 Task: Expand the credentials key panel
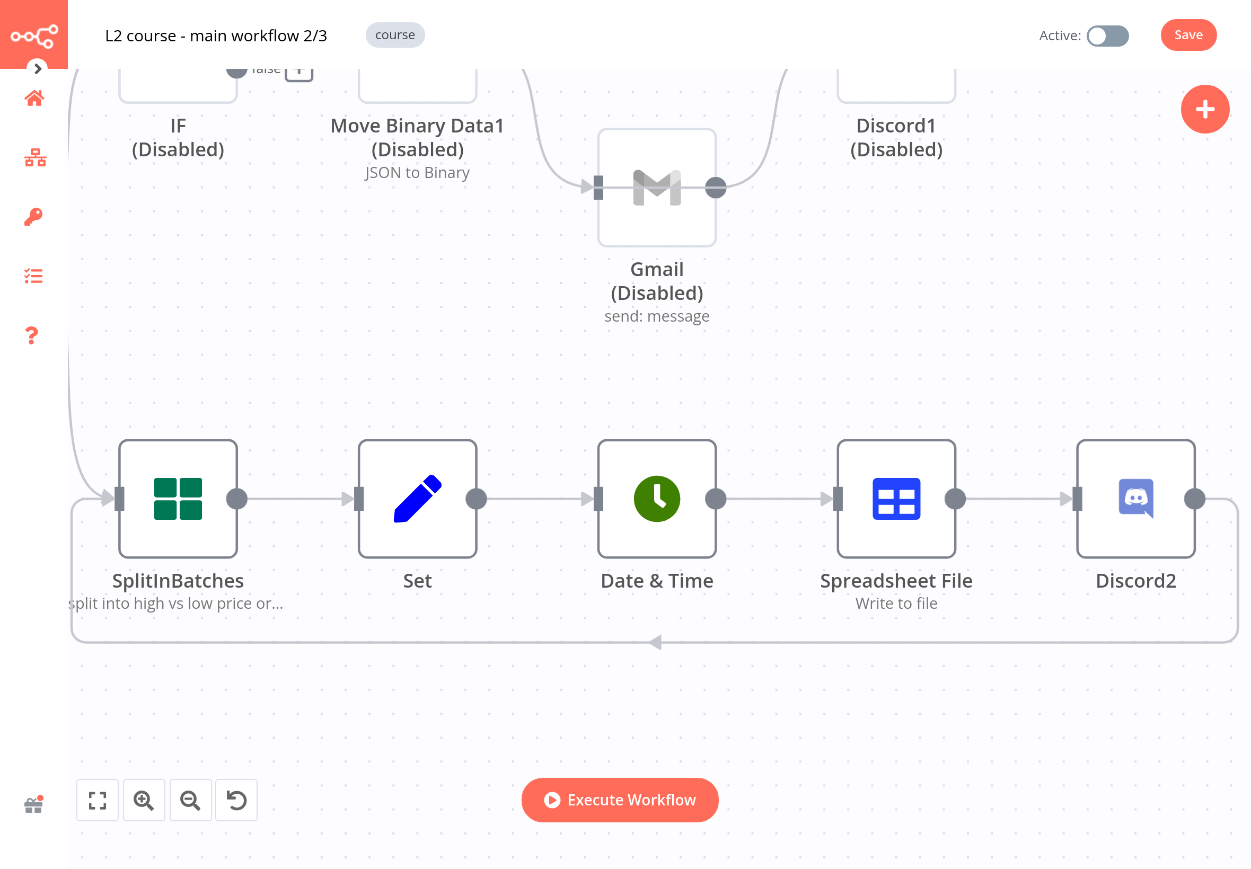(34, 217)
